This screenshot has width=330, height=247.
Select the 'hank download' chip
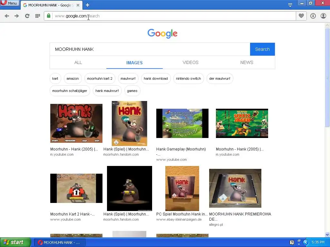tap(156, 78)
